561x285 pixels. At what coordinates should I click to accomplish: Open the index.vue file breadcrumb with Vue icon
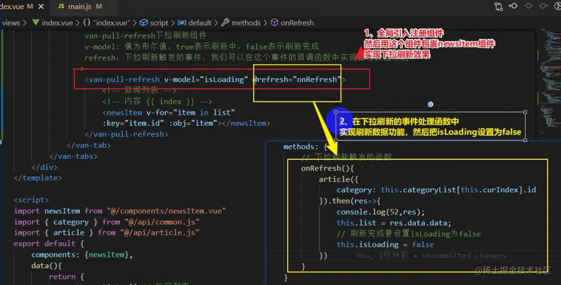point(53,22)
